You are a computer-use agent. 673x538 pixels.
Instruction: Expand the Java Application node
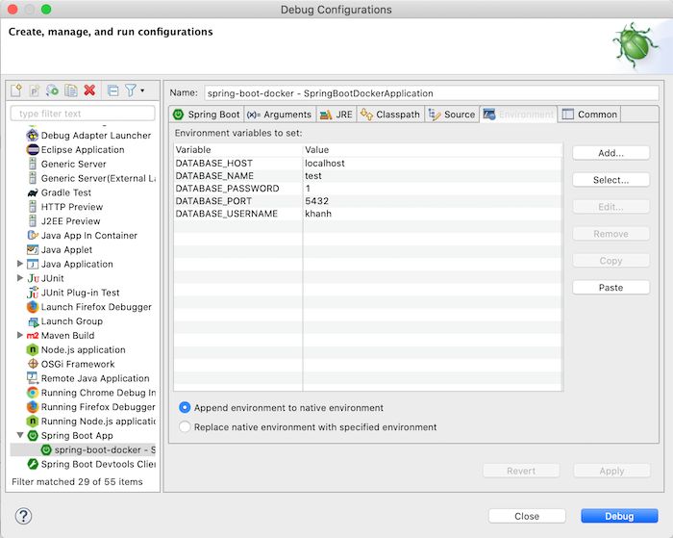(20, 264)
